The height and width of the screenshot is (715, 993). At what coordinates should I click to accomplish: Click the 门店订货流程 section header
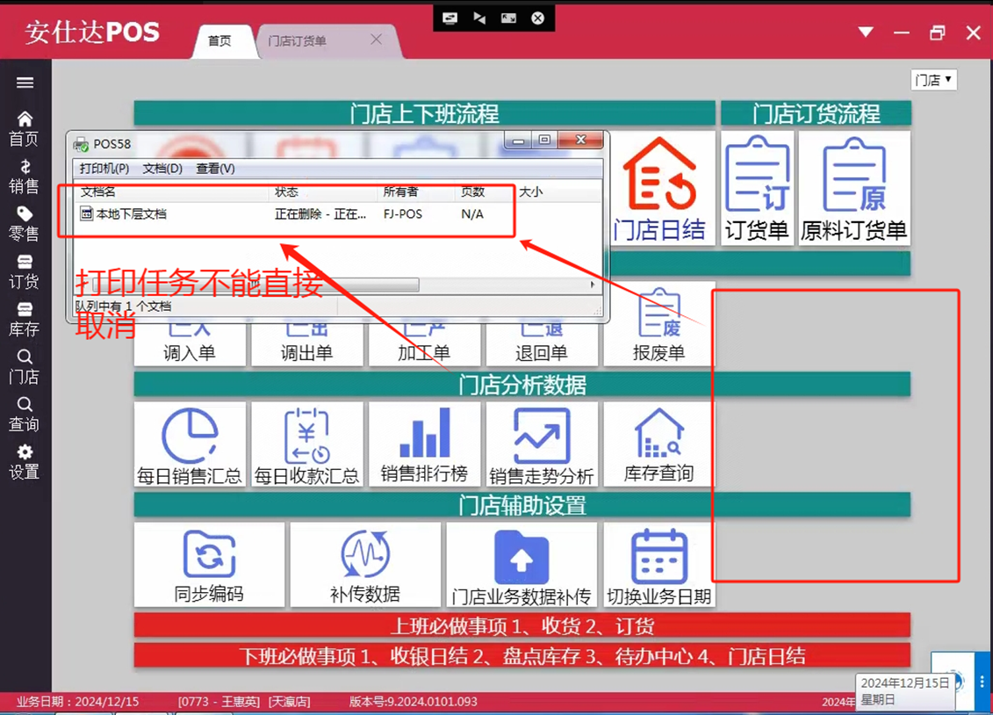pyautogui.click(x=816, y=113)
